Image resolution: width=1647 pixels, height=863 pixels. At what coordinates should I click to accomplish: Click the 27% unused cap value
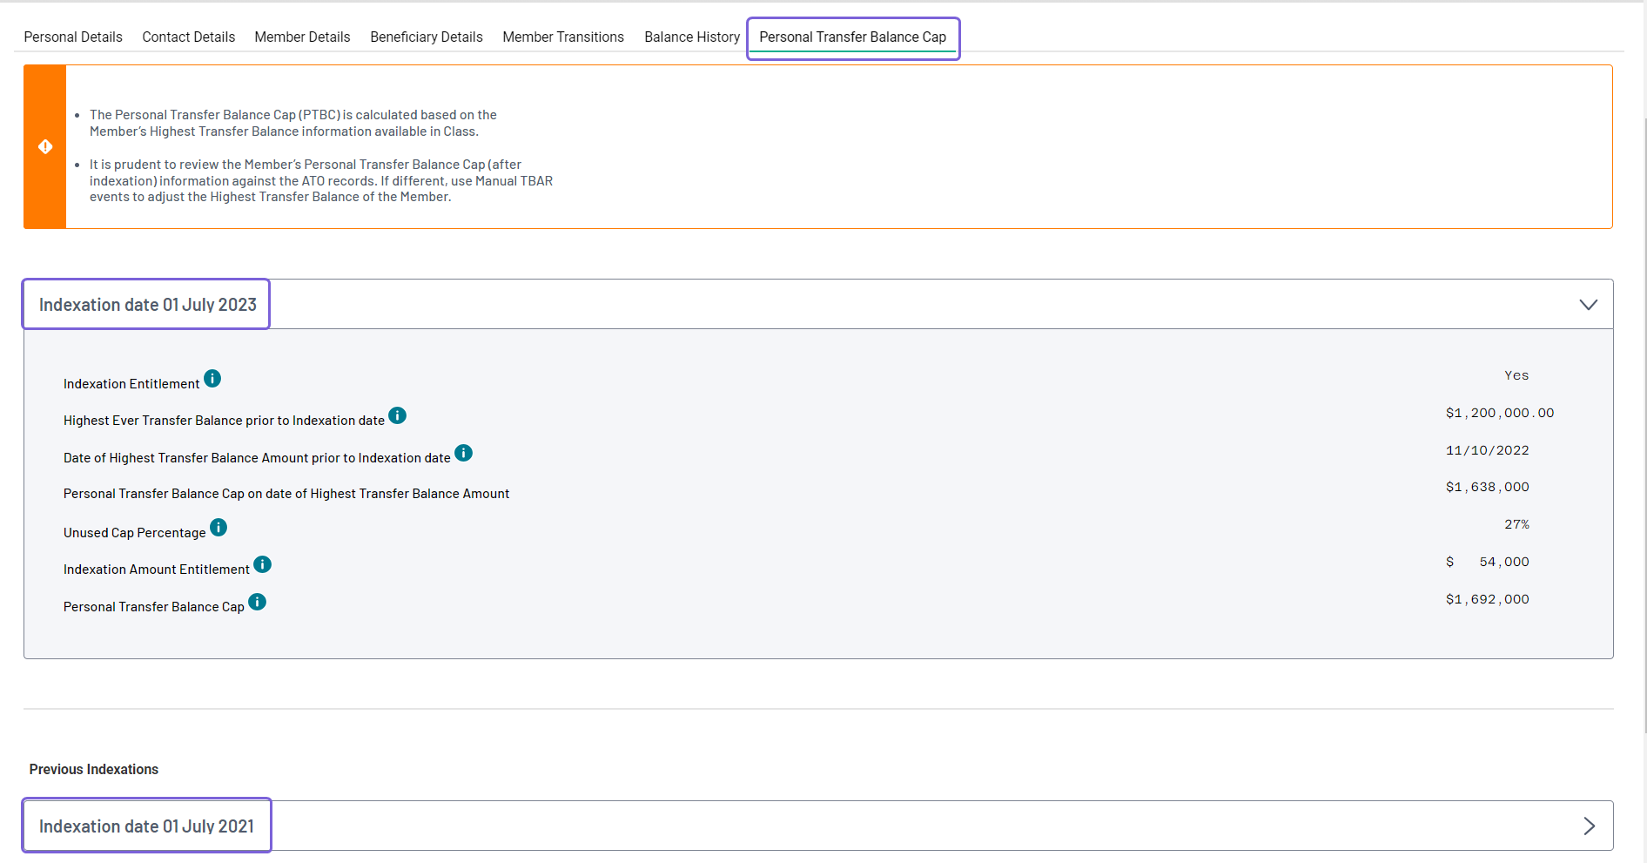(x=1516, y=524)
